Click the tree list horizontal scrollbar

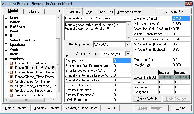point(29,100)
